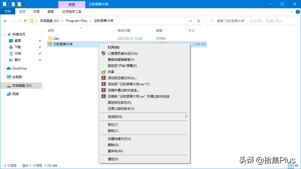This screenshot has height=169, width=301.
Task: Choose 以管理员身份运行(A) in context menu
Action: pyautogui.click(x=144, y=53)
